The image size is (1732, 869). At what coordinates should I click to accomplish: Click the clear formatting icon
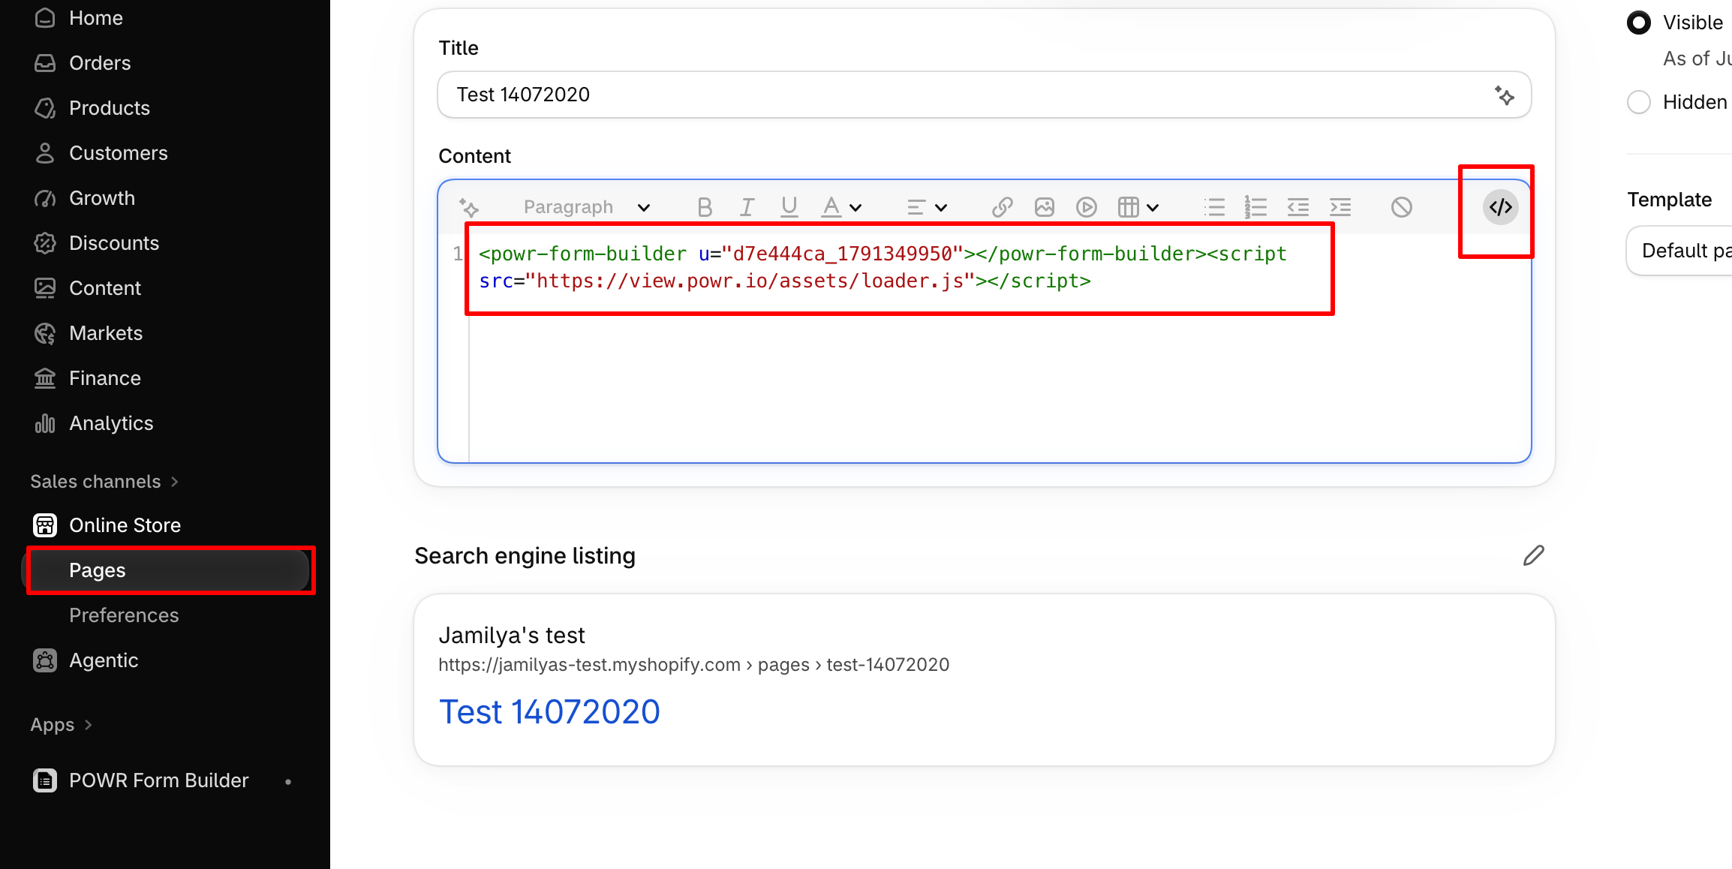(1402, 207)
